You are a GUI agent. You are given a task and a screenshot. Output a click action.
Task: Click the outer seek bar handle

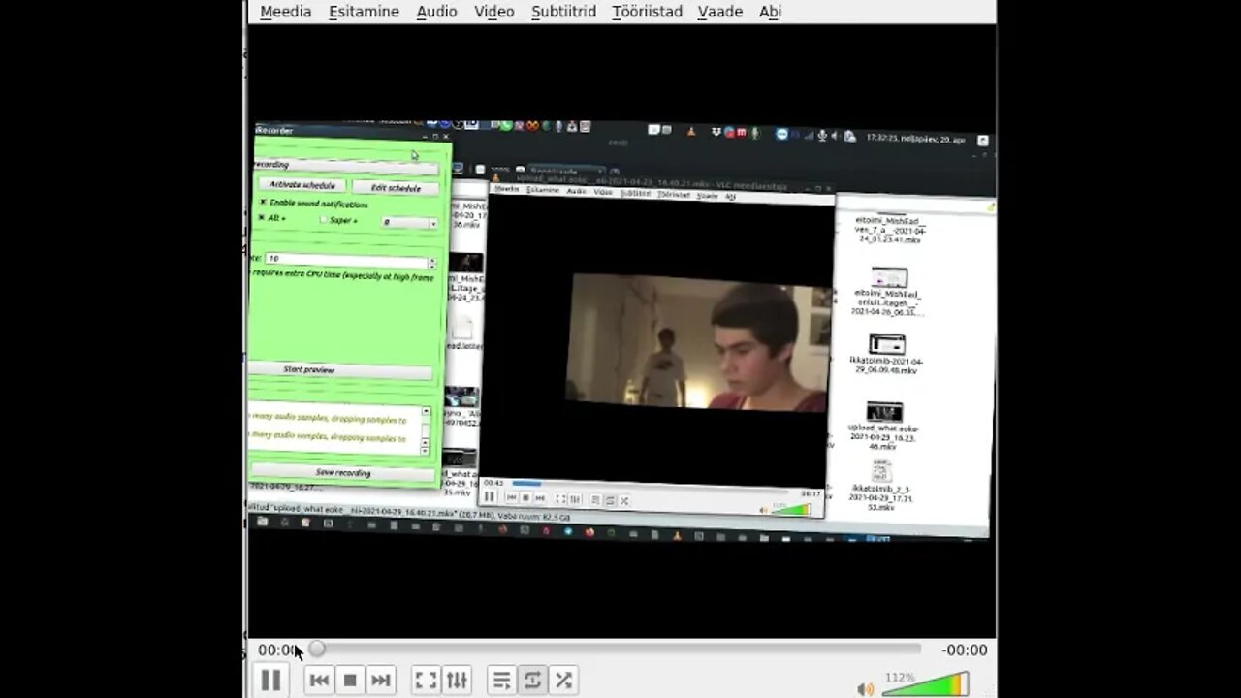click(317, 650)
